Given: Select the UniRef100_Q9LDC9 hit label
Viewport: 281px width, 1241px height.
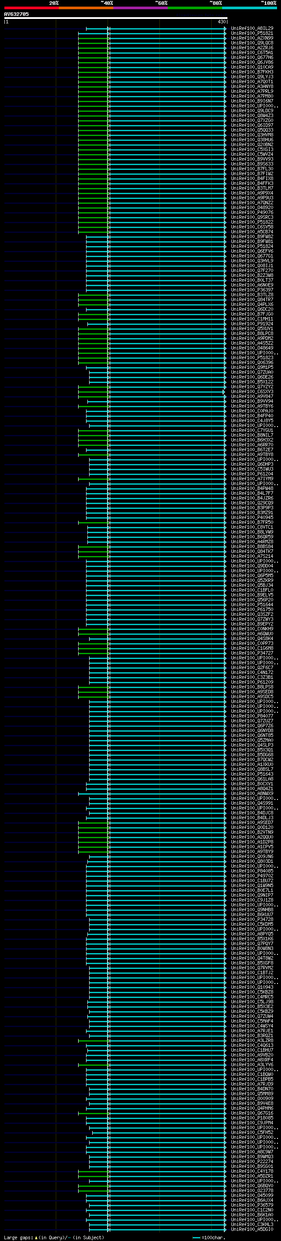Looking at the screenshot, I should (252, 111).
